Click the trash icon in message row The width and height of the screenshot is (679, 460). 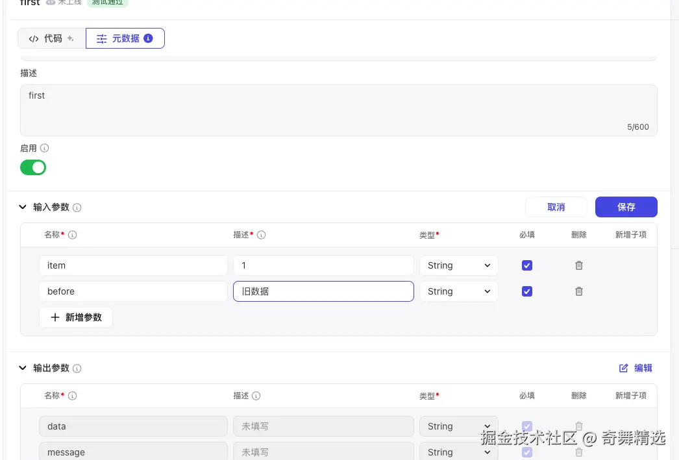click(579, 452)
